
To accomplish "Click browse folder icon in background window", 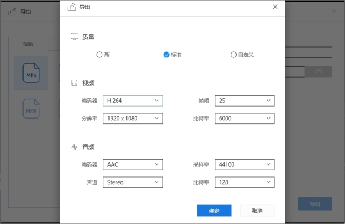I will pos(319,72).
